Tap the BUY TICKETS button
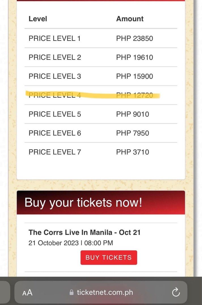 109,257
